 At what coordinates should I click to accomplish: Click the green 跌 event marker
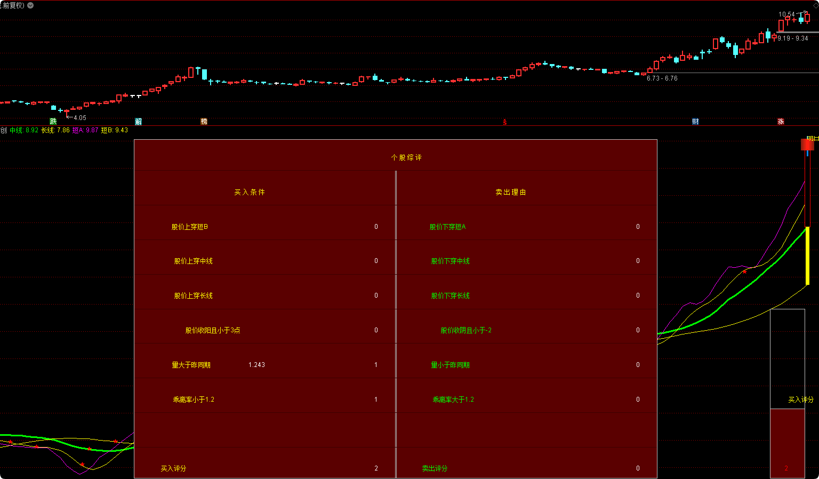(53, 122)
